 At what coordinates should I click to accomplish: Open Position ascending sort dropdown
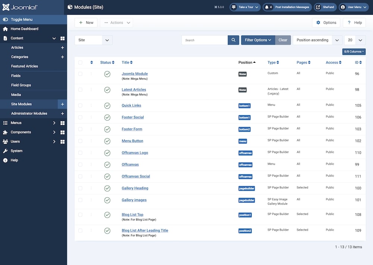pyautogui.click(x=317, y=40)
